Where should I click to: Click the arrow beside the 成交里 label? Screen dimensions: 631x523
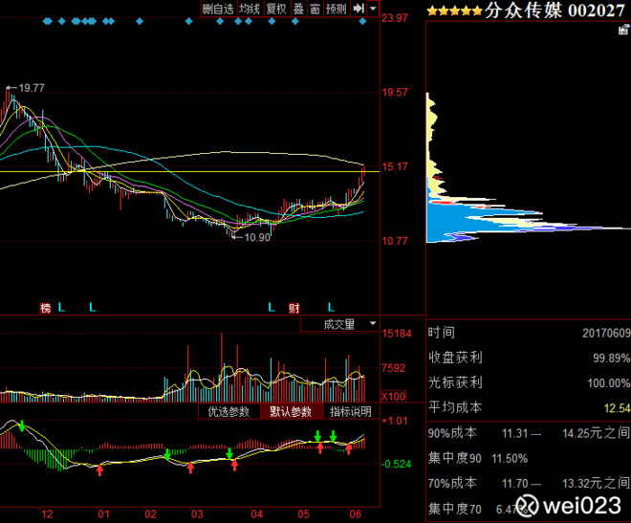[373, 323]
